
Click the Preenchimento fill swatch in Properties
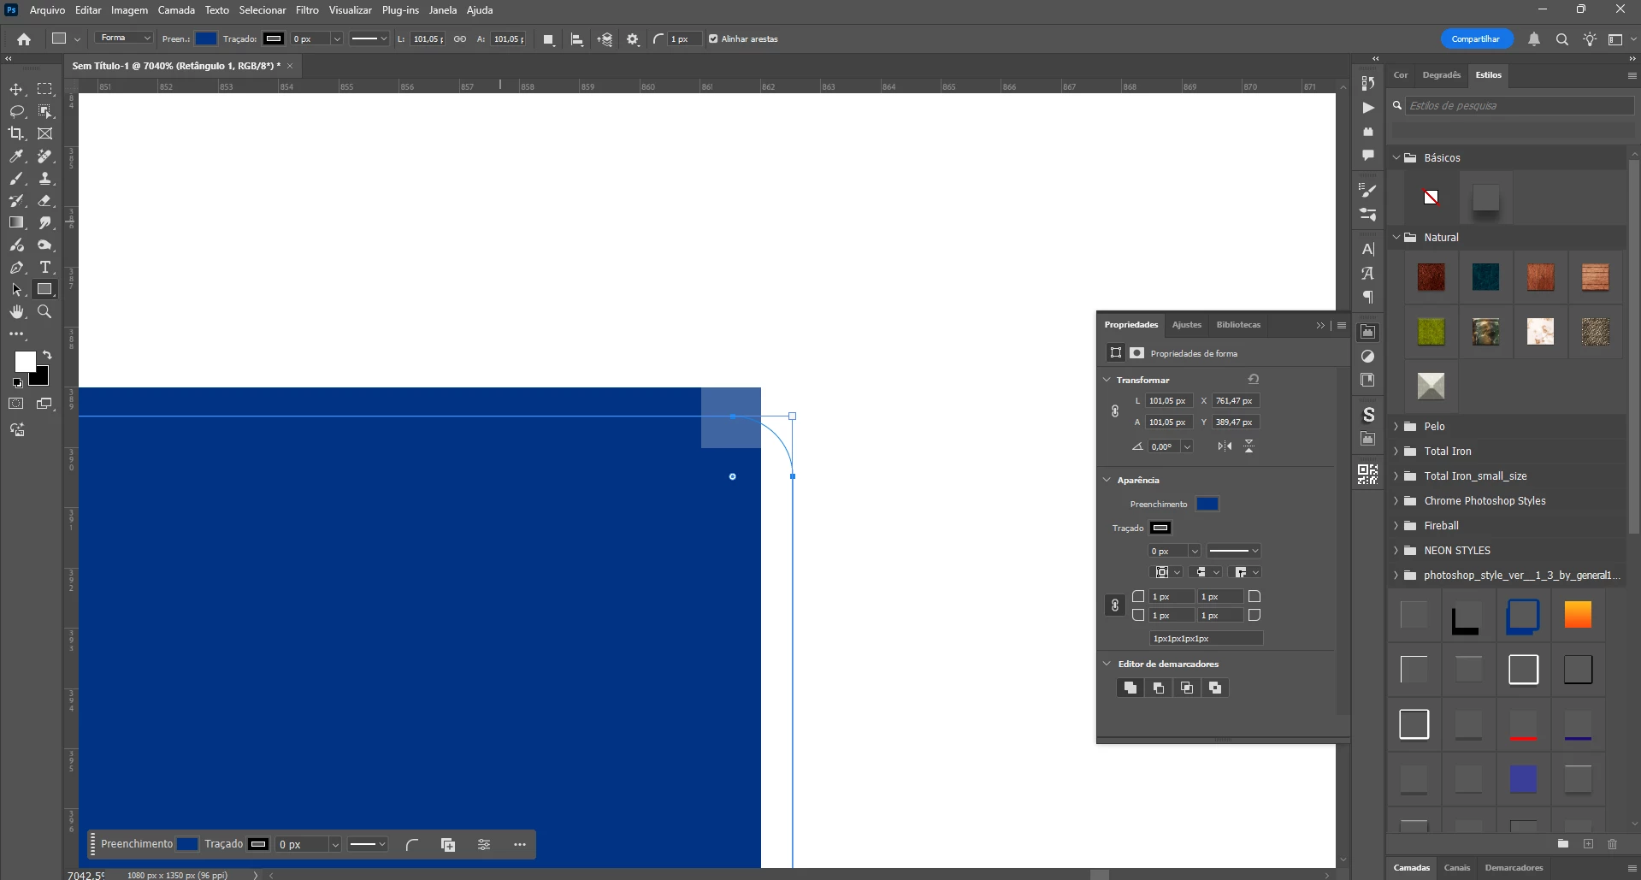tap(1207, 504)
